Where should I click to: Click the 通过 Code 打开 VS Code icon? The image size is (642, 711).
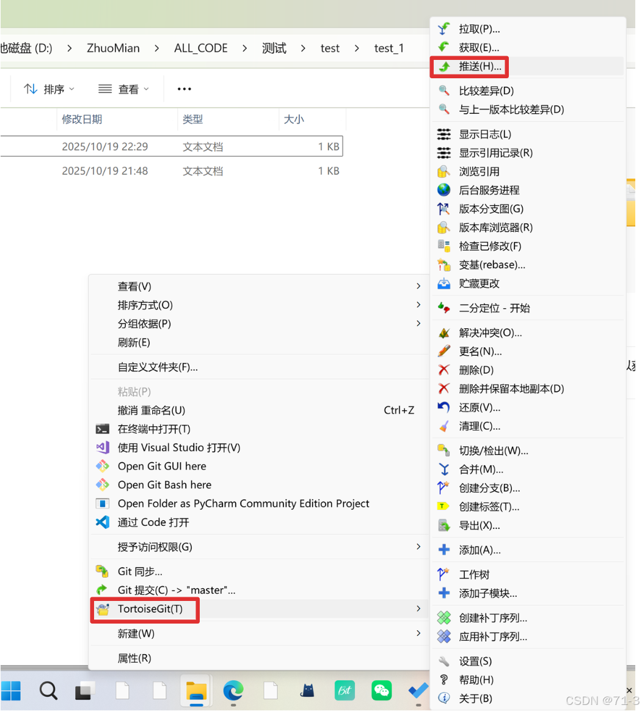tap(103, 522)
